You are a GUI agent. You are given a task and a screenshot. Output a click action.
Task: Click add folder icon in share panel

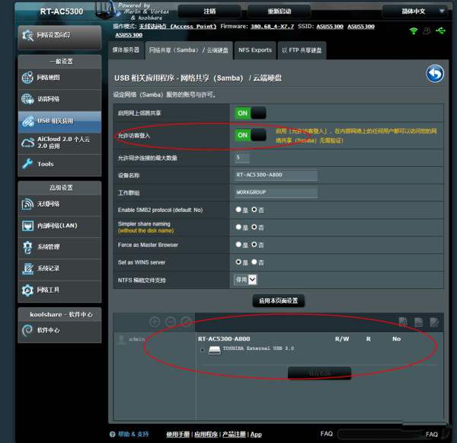[x=403, y=323]
